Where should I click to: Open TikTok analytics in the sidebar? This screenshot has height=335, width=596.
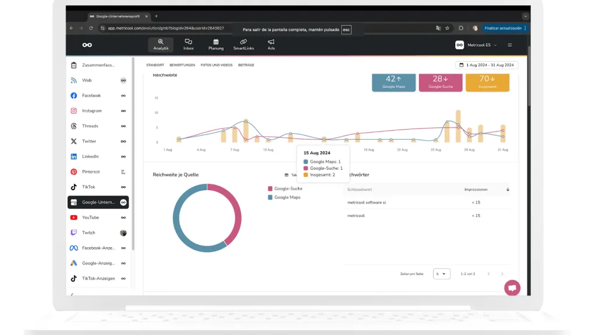click(x=88, y=187)
